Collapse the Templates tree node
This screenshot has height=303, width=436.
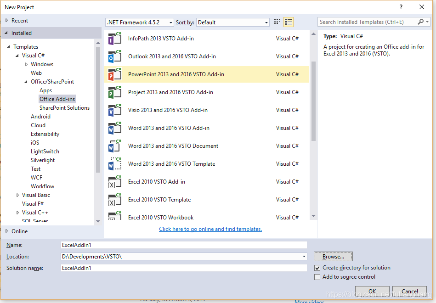coord(8,47)
